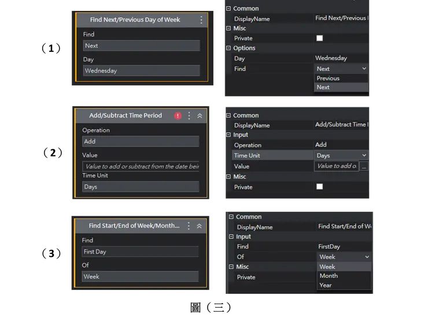Open the Find dropdown showing First Day

pyautogui.click(x=140, y=252)
